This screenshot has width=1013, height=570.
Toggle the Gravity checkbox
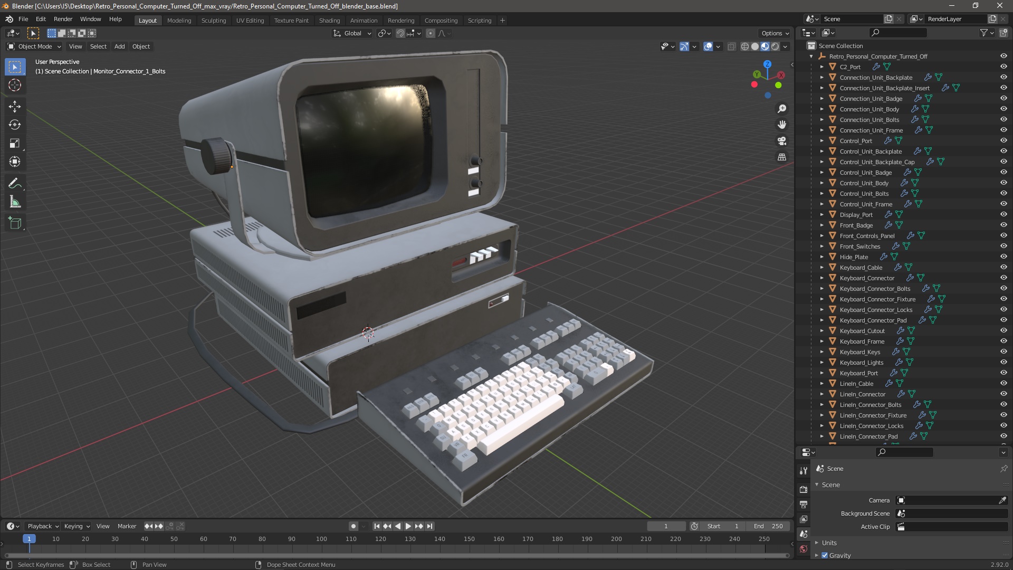pyautogui.click(x=825, y=555)
